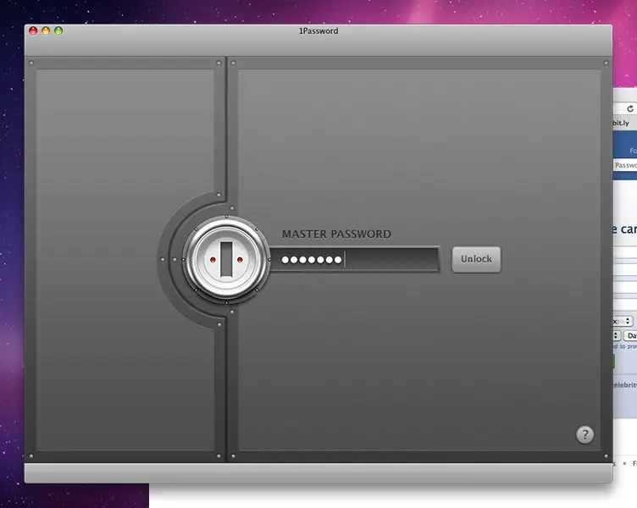The height and width of the screenshot is (508, 637).
Task: Click the MASTER PASSWORD label
Action: [336, 234]
